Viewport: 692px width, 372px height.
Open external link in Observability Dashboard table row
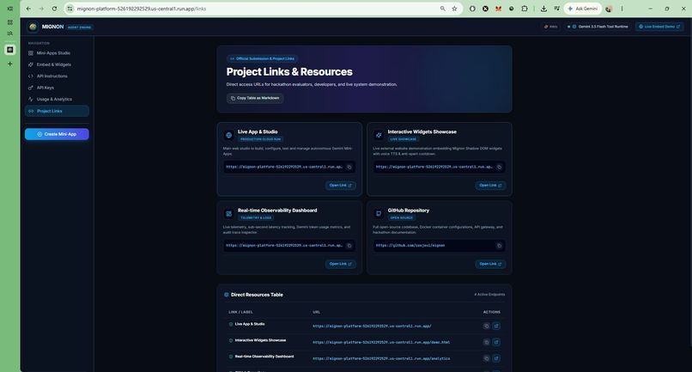tap(496, 358)
